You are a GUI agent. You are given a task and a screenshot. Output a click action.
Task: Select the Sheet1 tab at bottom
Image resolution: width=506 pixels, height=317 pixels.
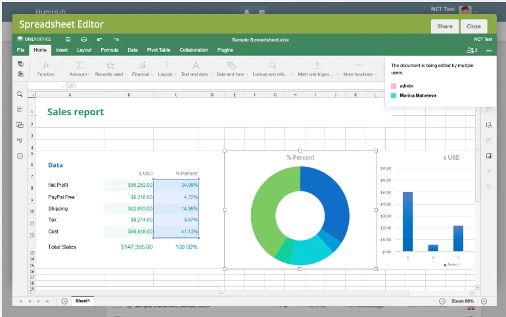[83, 301]
